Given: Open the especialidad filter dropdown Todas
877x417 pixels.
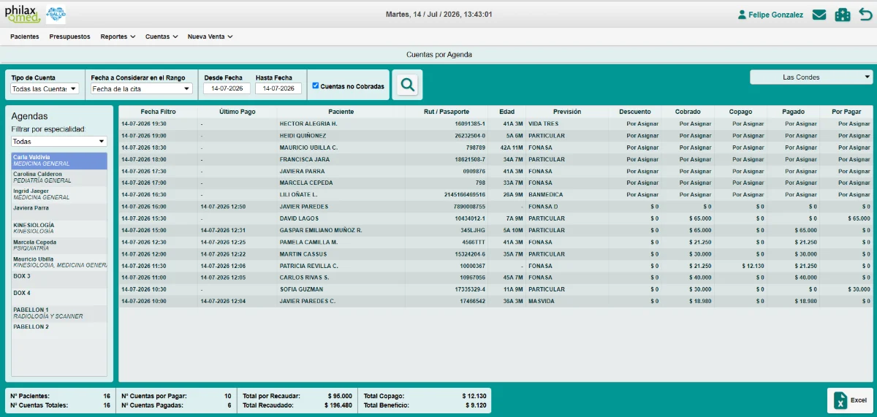Looking at the screenshot, I should point(59,142).
